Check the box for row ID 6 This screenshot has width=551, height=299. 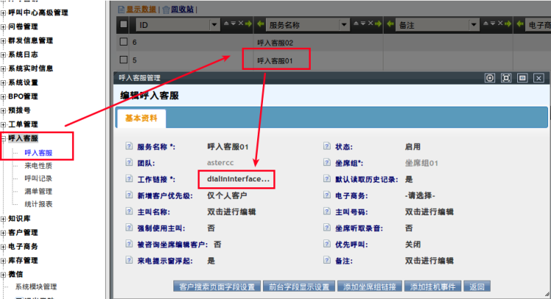[x=123, y=43]
